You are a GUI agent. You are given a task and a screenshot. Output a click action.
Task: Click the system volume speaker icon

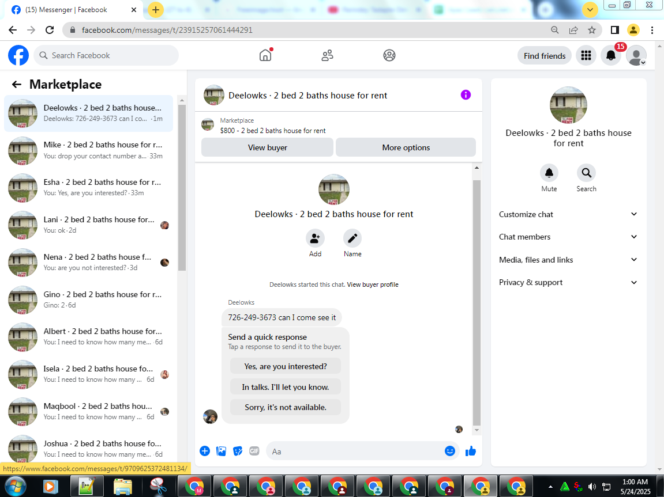[x=592, y=487]
